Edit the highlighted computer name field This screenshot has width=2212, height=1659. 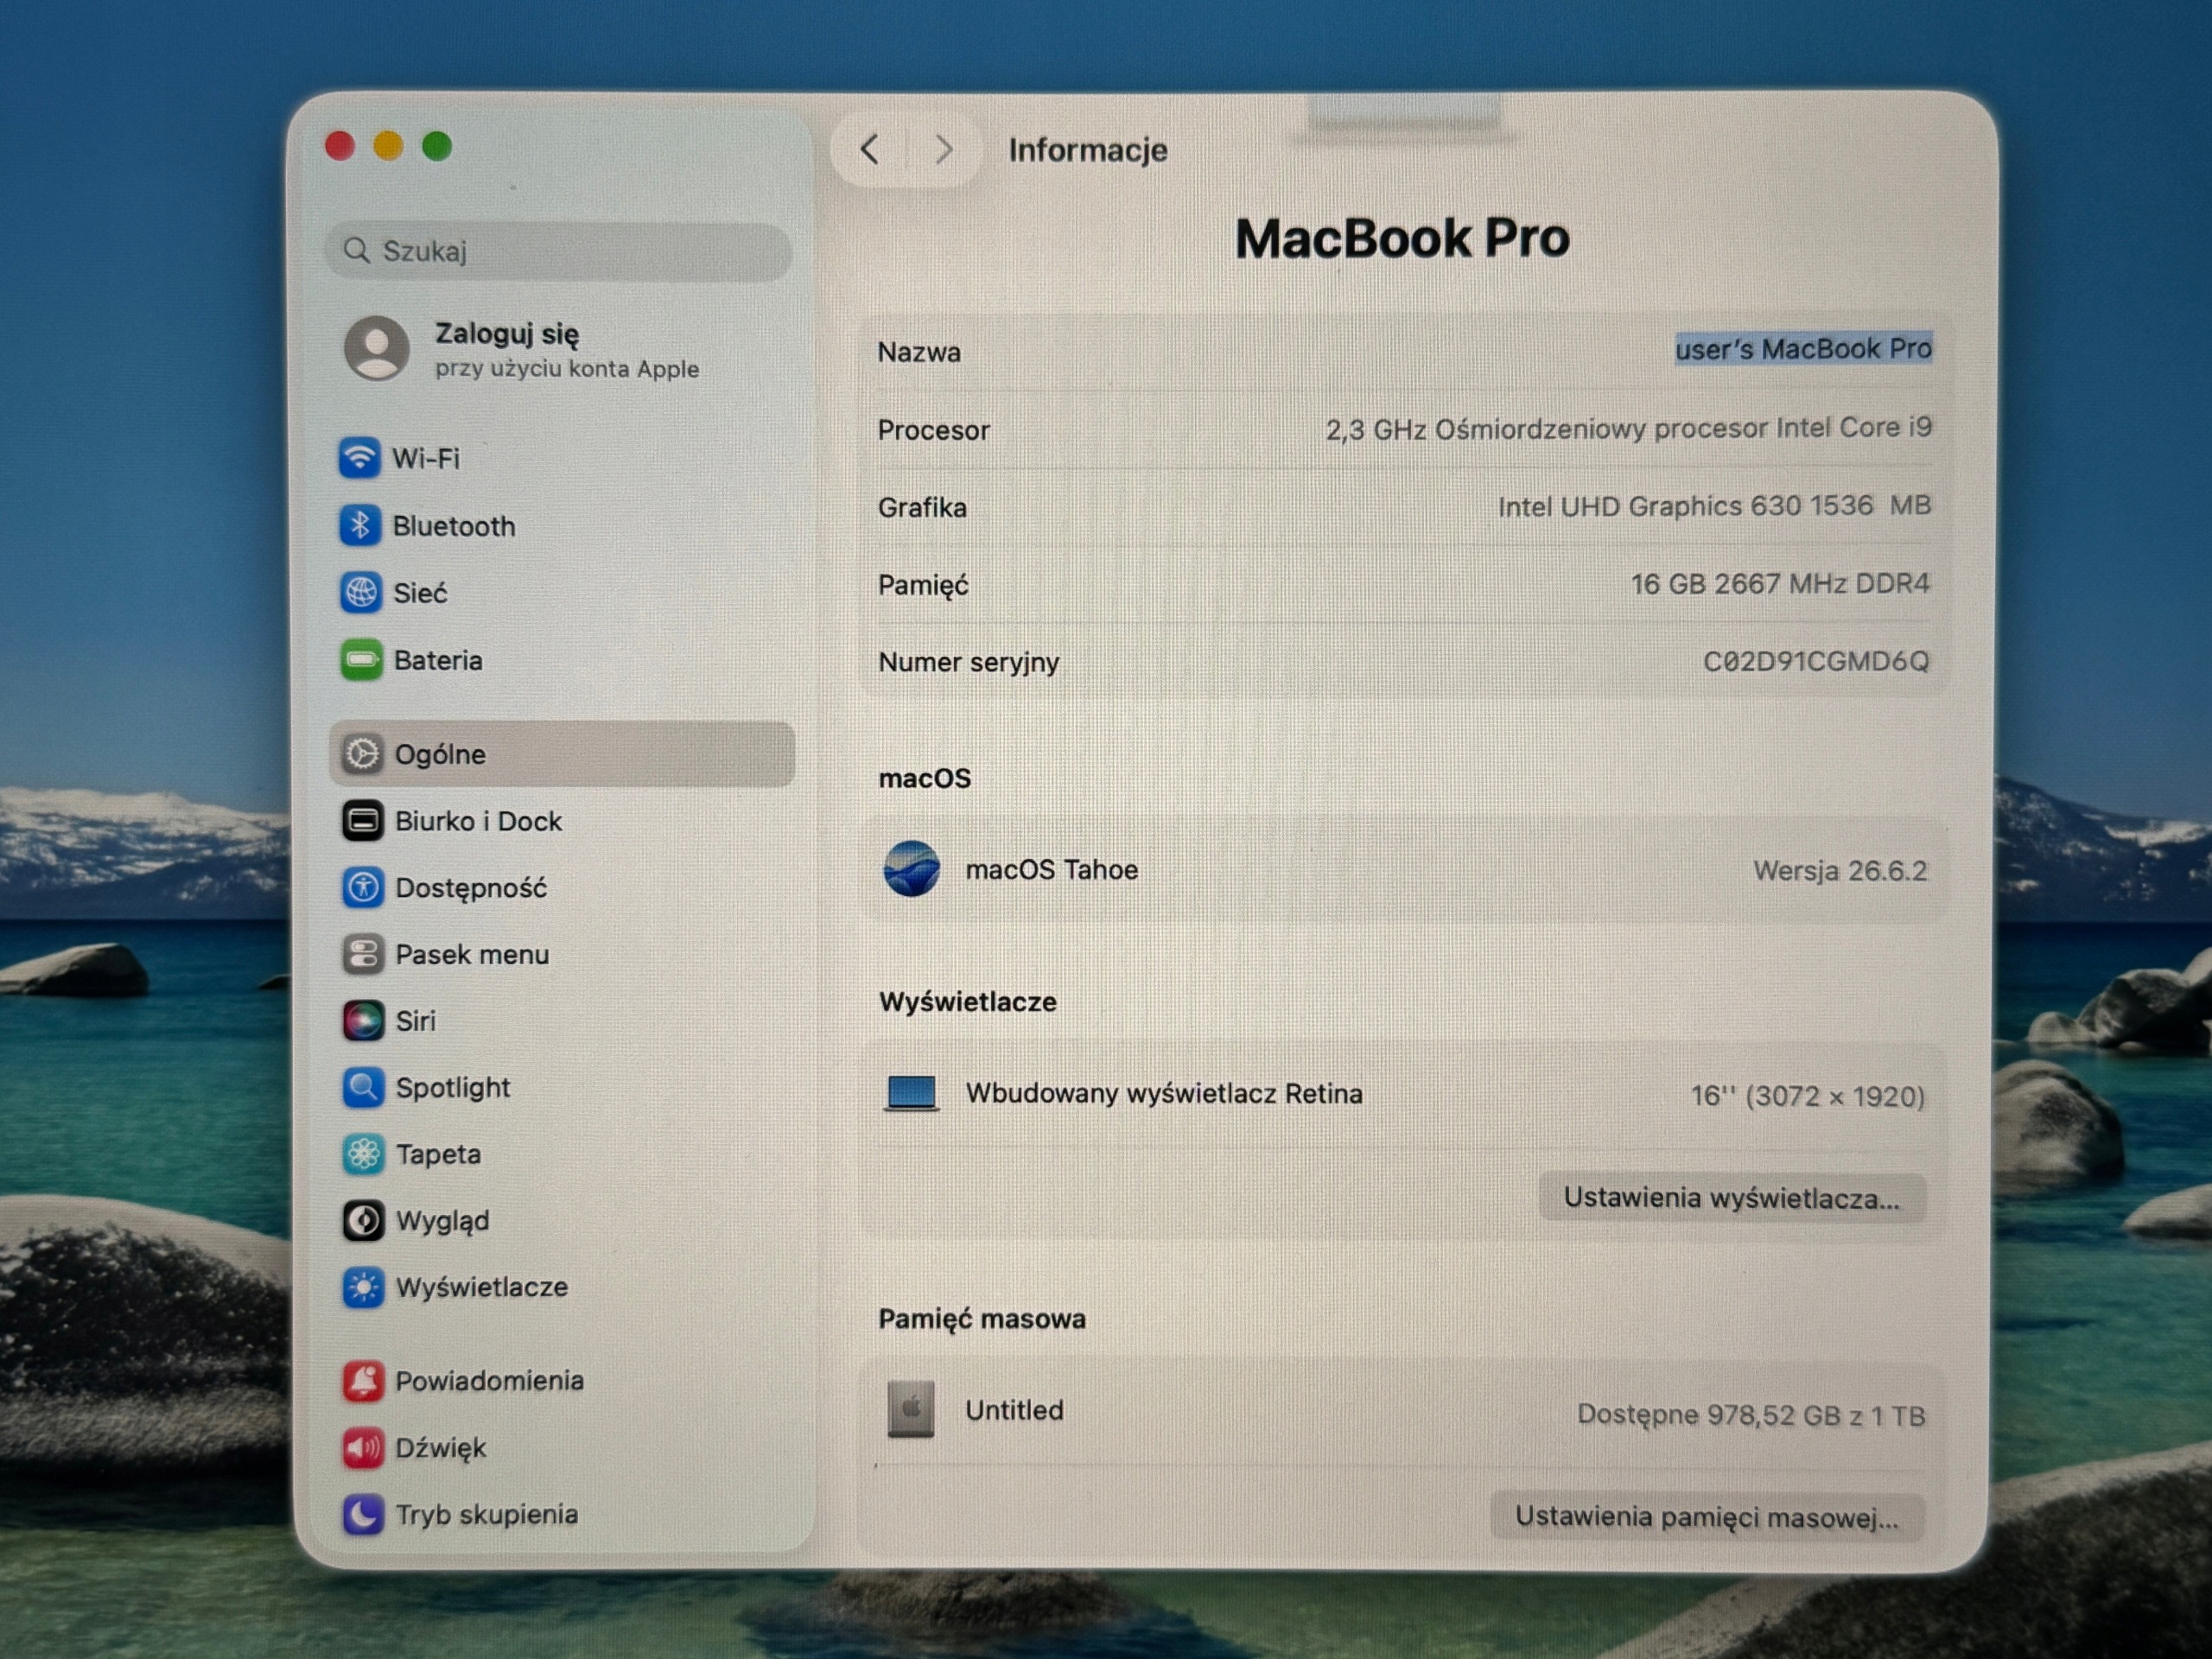point(1803,349)
